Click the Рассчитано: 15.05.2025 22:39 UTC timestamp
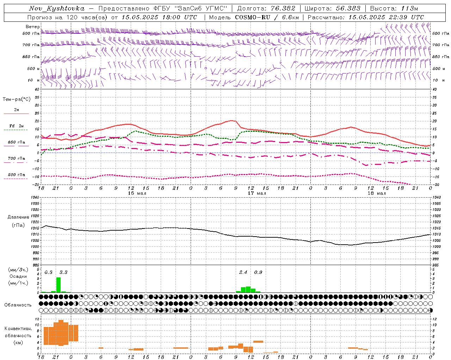The width and height of the screenshot is (451, 360). pyautogui.click(x=366, y=17)
